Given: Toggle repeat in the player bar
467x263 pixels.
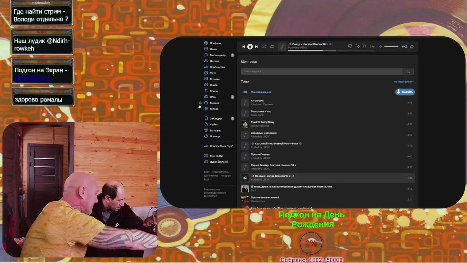Looking at the screenshot, I should [x=272, y=46].
